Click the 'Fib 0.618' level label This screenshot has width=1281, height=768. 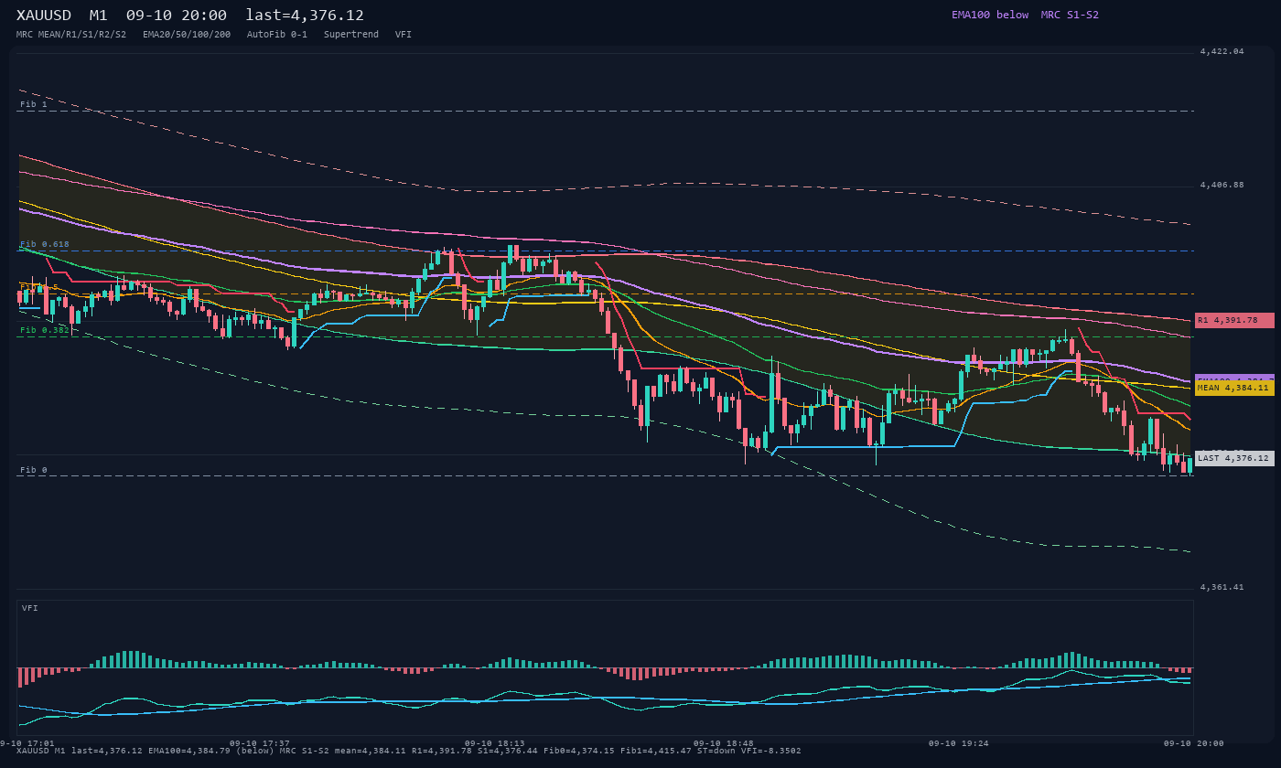(x=45, y=244)
